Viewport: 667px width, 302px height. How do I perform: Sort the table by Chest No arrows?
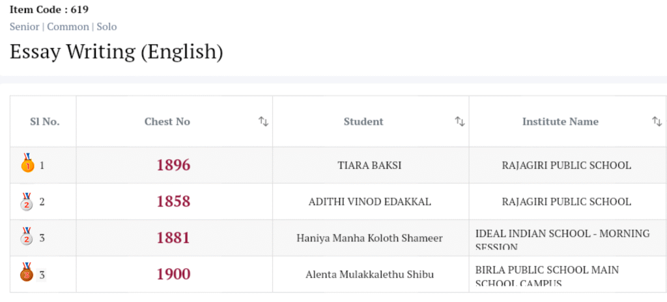pyautogui.click(x=263, y=121)
